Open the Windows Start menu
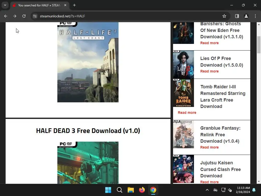 click(108, 190)
